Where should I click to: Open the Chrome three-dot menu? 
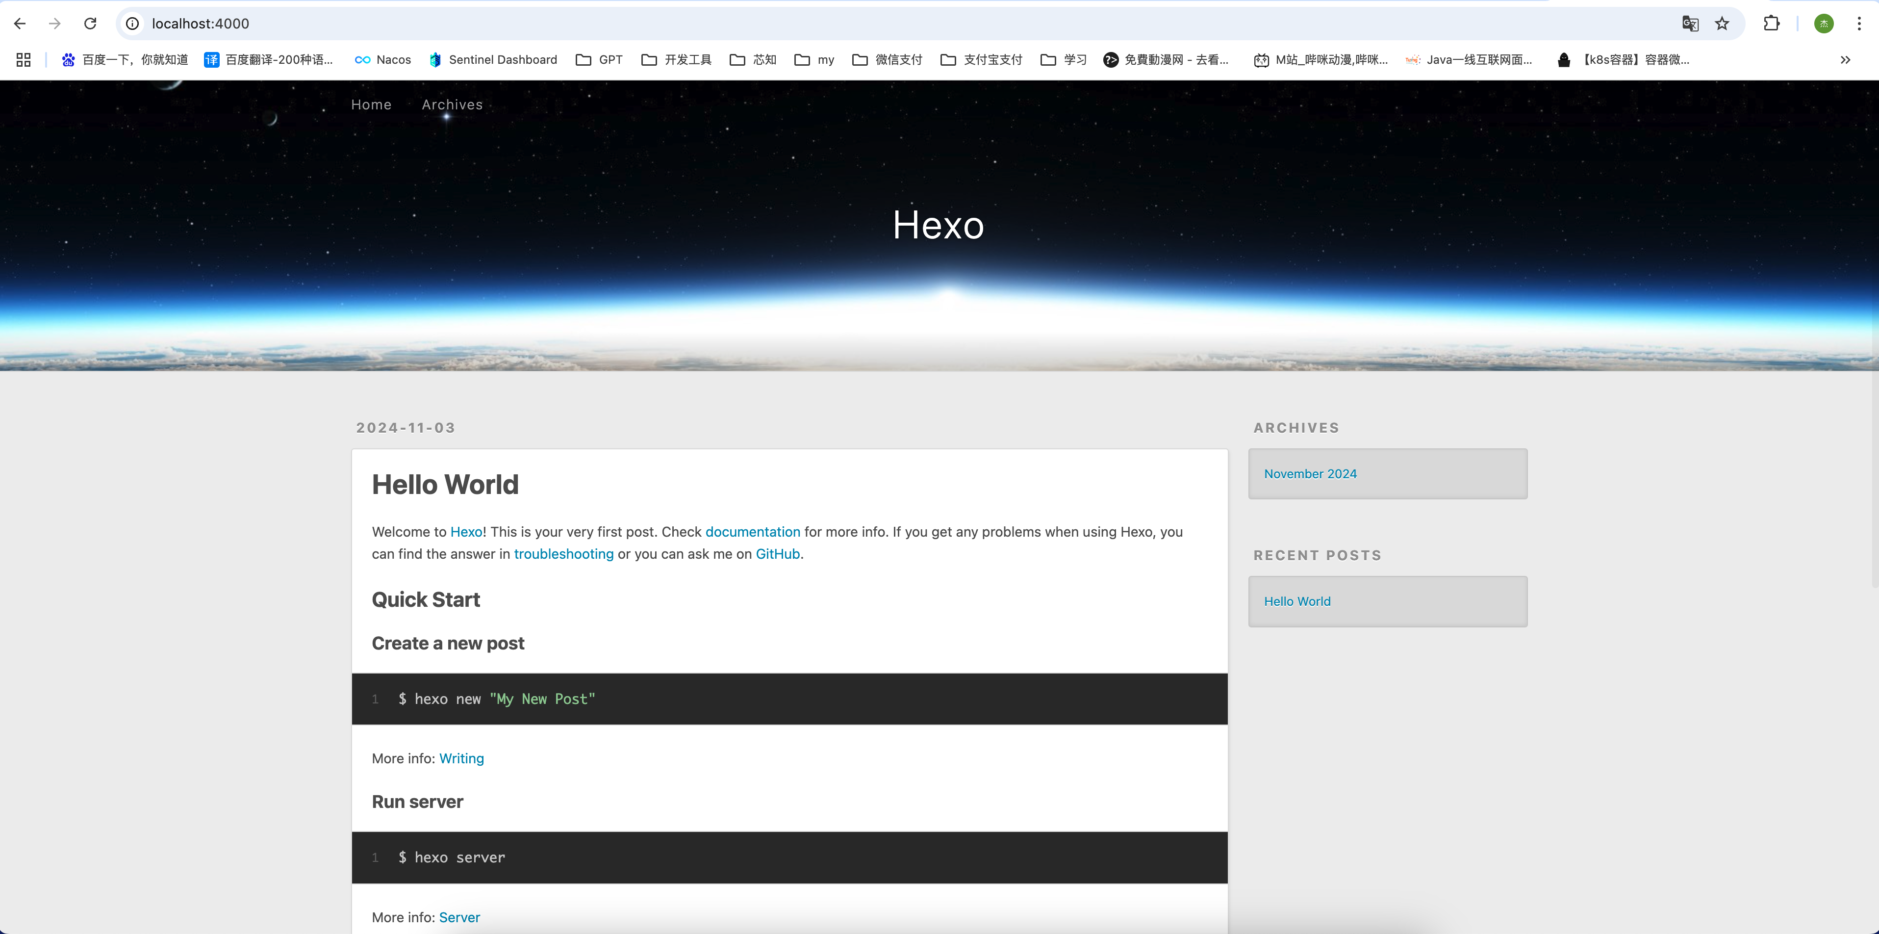[1859, 24]
